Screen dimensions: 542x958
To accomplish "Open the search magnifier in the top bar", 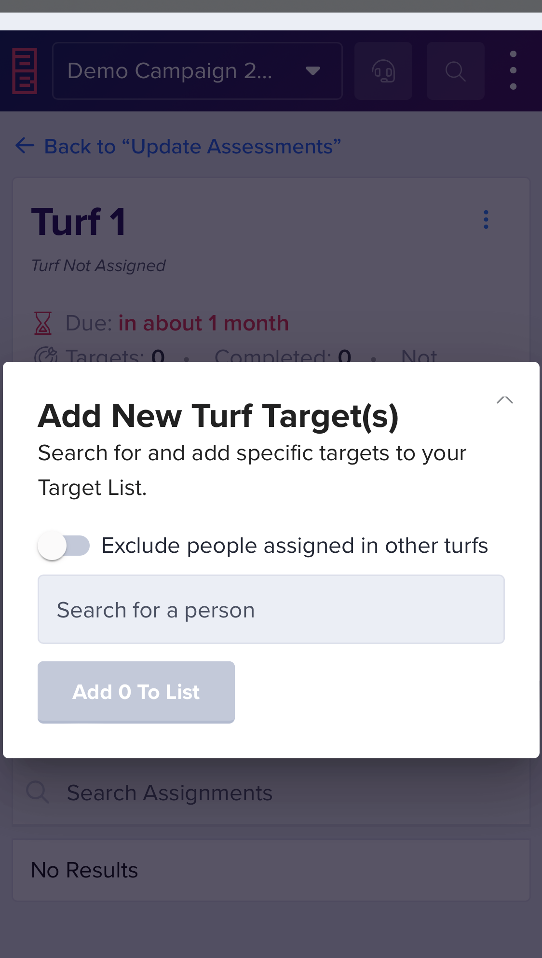I will [x=455, y=70].
